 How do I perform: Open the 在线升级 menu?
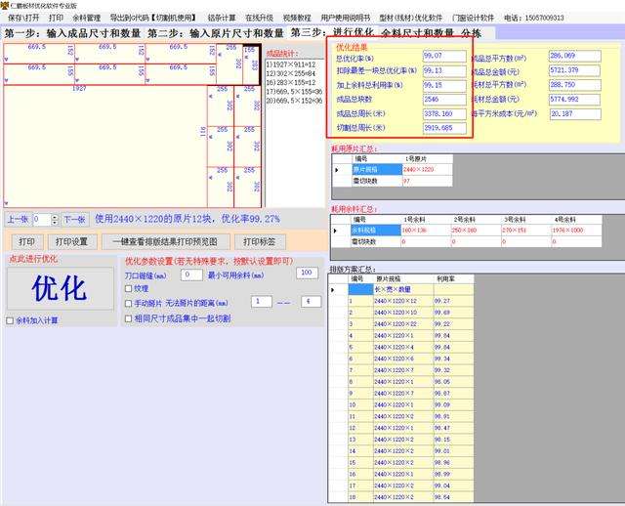(x=259, y=18)
